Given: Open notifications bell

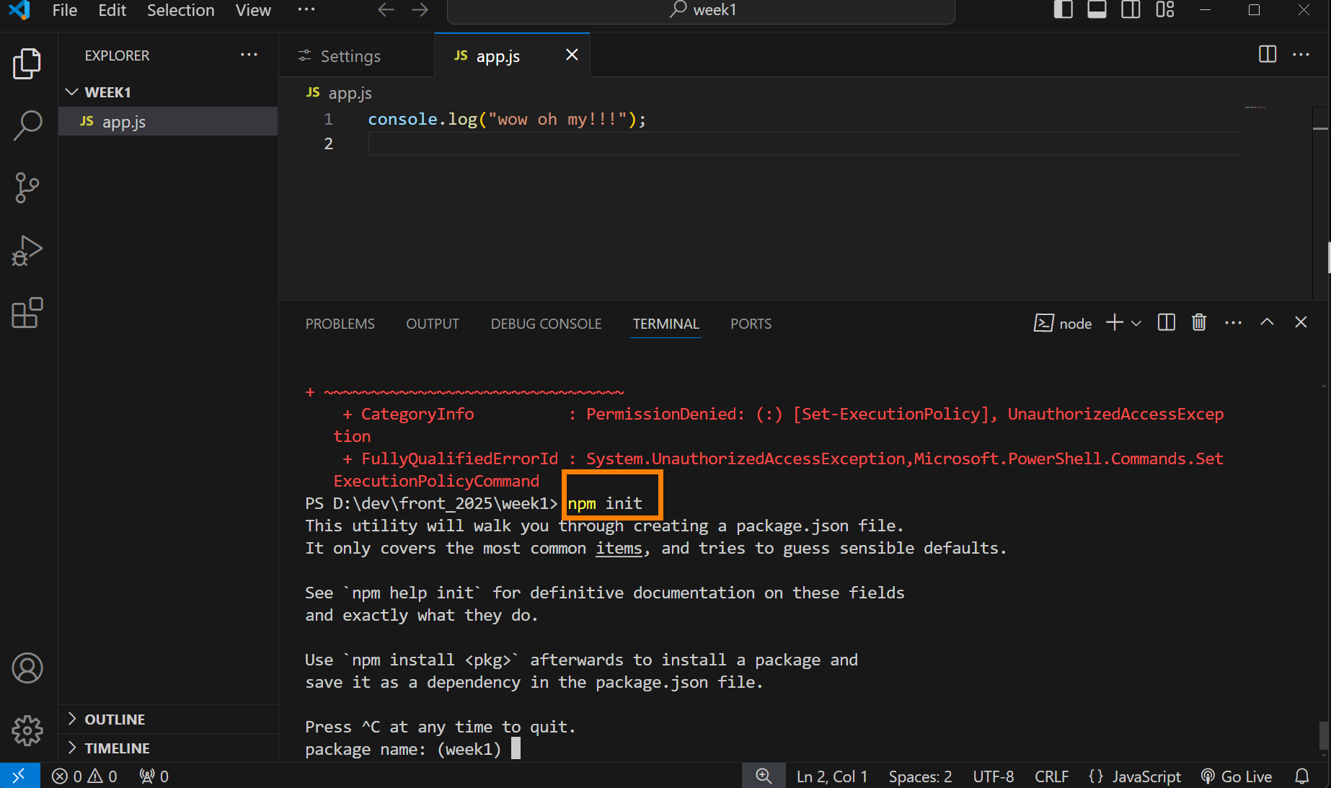Looking at the screenshot, I should (1302, 776).
